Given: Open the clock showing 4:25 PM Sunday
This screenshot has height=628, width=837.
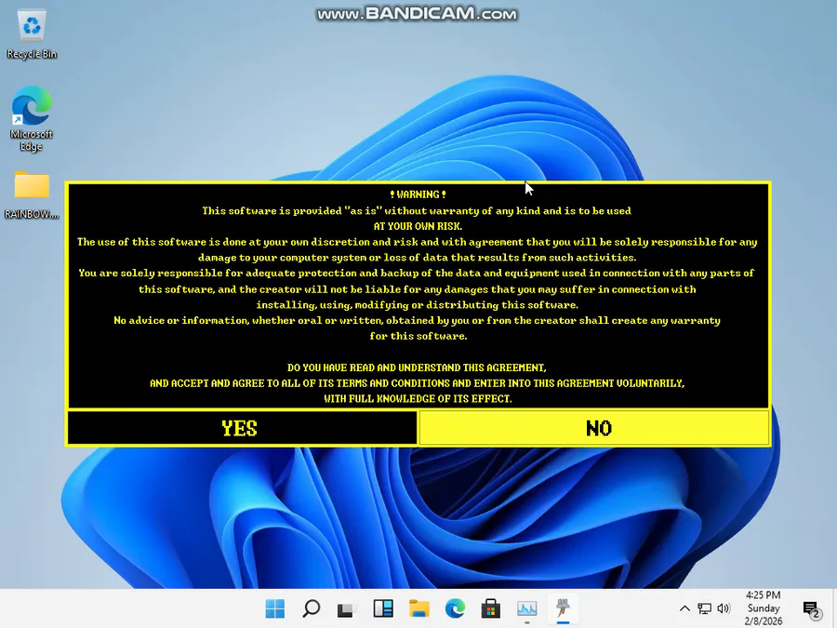Looking at the screenshot, I should pyautogui.click(x=764, y=608).
